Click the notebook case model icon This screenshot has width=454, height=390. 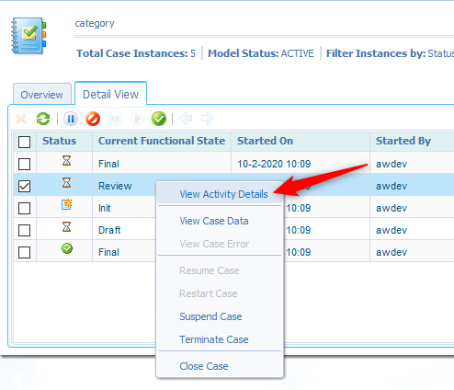pos(28,36)
